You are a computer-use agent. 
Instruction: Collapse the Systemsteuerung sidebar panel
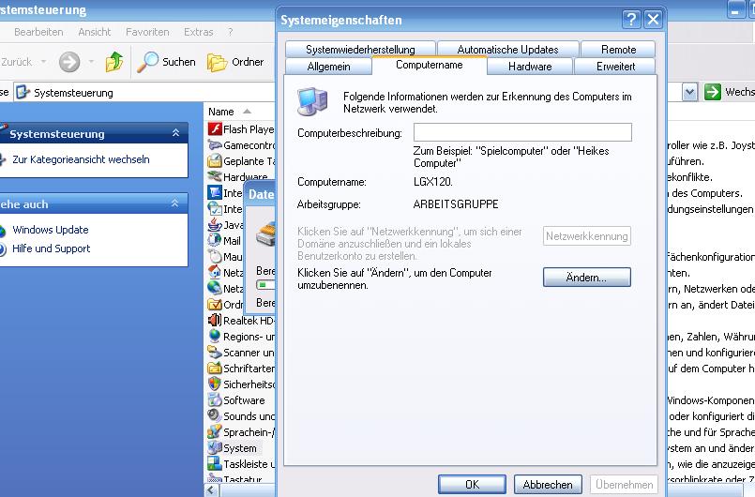tap(175, 133)
